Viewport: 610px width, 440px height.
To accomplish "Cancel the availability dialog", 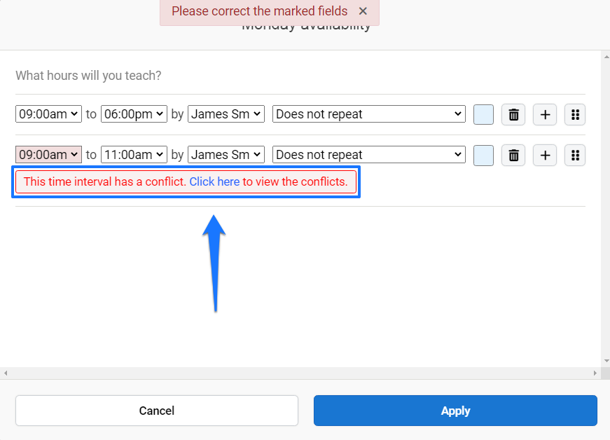I will pyautogui.click(x=156, y=411).
